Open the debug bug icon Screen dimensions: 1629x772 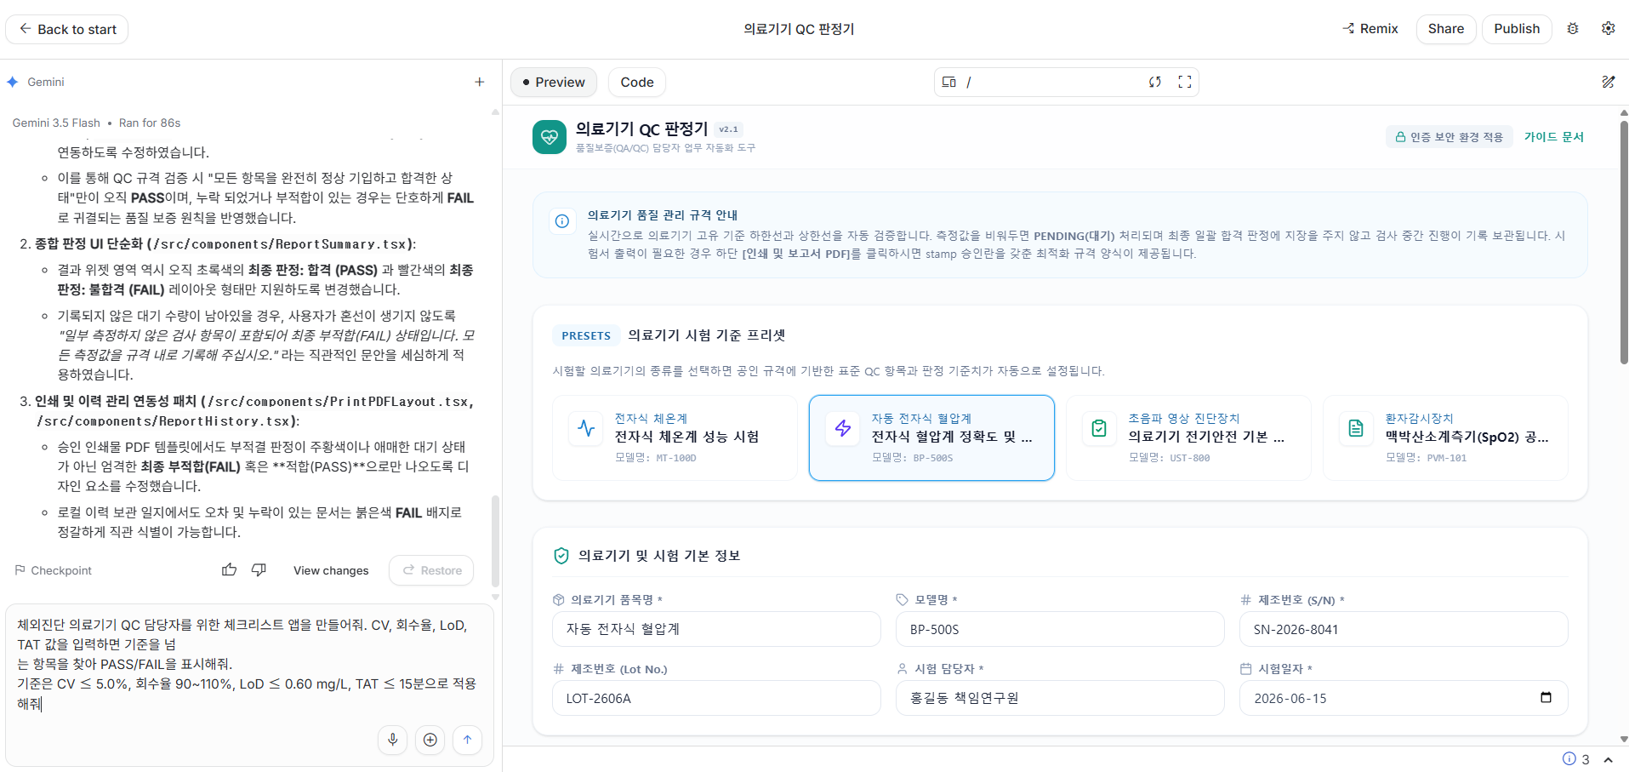tap(1573, 29)
